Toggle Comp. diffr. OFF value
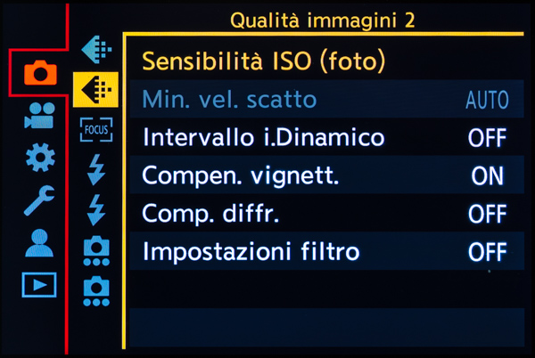 pos(488,215)
